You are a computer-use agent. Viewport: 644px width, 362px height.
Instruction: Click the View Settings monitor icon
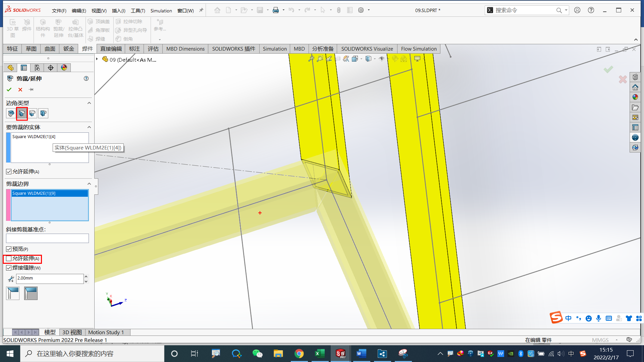click(x=417, y=59)
